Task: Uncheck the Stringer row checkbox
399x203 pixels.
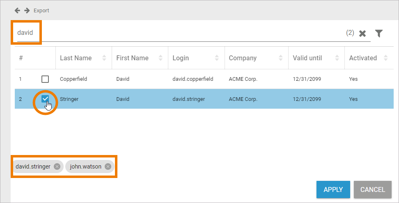Action: (x=45, y=99)
